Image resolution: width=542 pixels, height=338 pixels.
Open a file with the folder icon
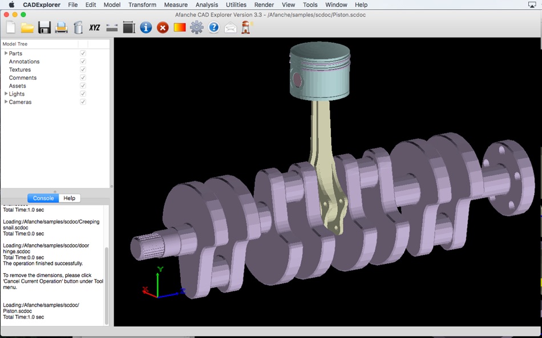27,27
